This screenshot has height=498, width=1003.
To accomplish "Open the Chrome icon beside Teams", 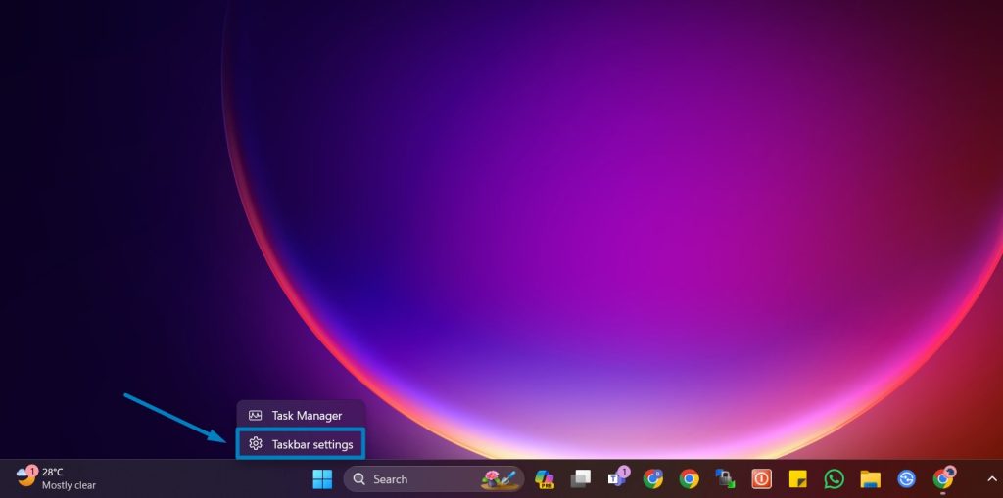I will 653,479.
